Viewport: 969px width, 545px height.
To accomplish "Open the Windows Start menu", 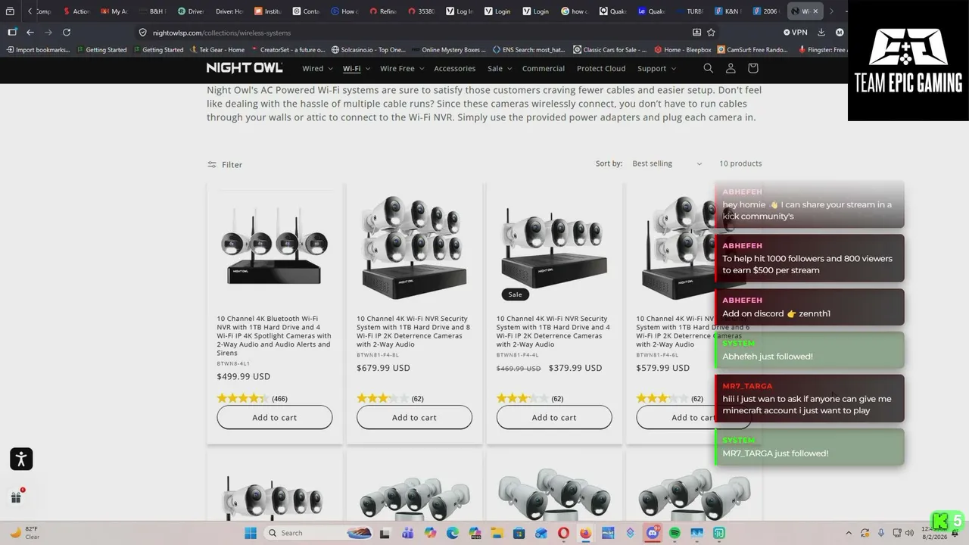I will pyautogui.click(x=251, y=533).
